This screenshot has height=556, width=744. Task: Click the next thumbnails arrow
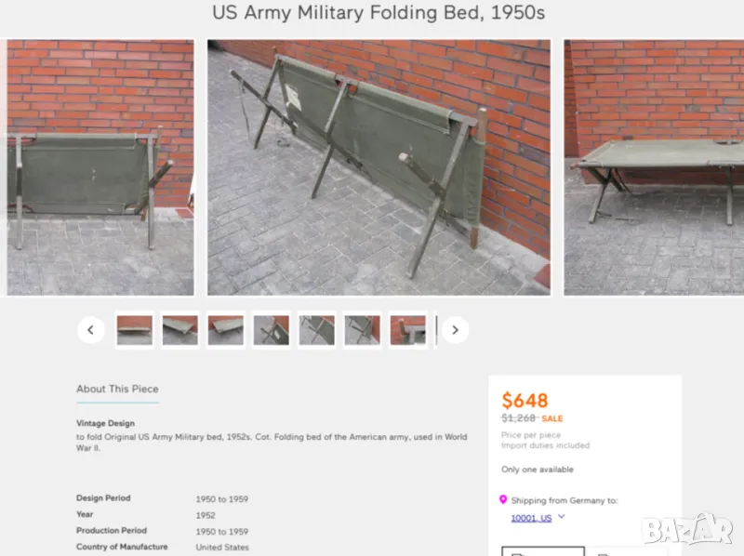point(455,330)
